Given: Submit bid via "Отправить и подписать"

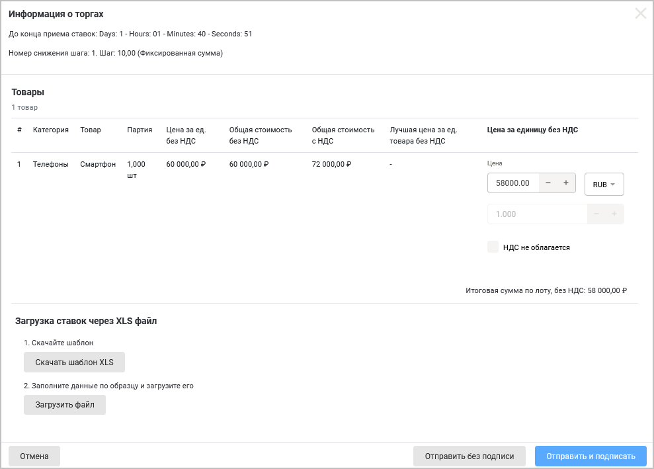Looking at the screenshot, I should (x=591, y=456).
